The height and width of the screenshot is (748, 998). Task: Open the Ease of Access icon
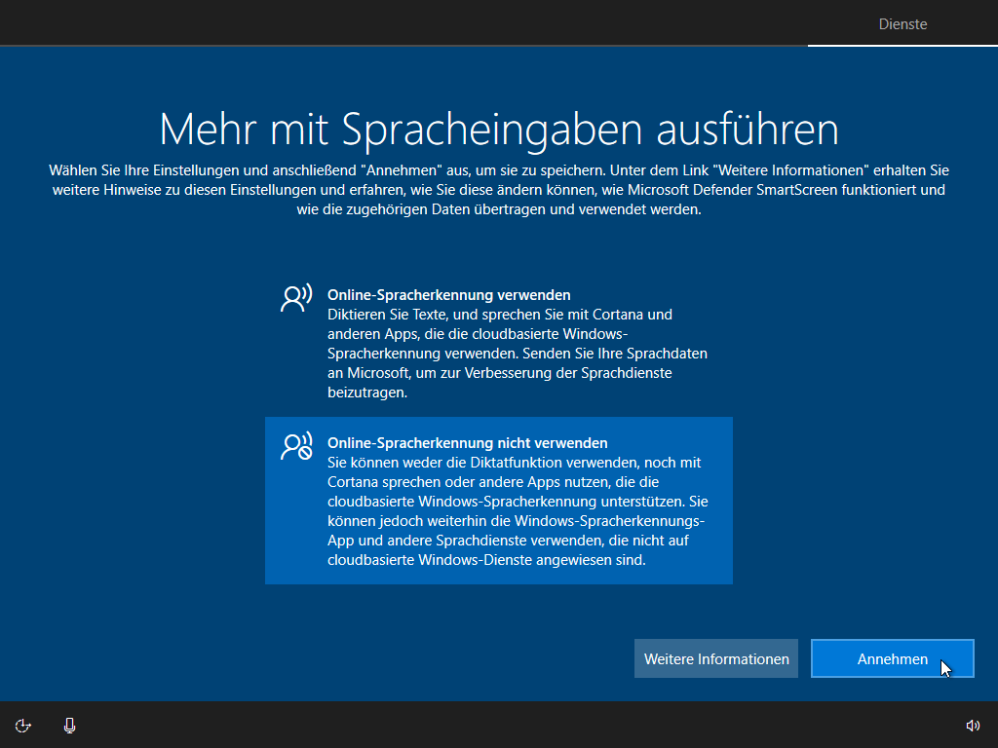pos(24,725)
